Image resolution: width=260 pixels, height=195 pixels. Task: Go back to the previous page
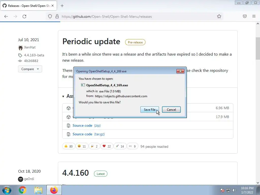[x=6, y=16]
